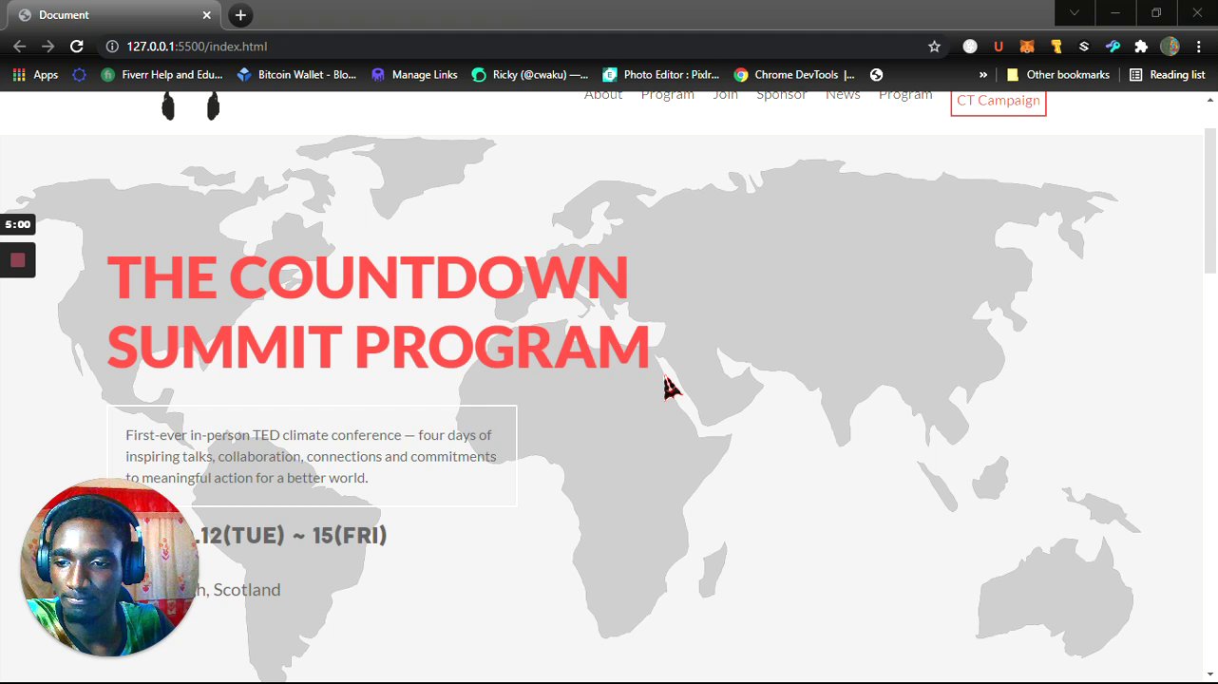Viewport: 1218px width, 684px height.
Task: Click the 'Scotland' location text
Action: [247, 590]
